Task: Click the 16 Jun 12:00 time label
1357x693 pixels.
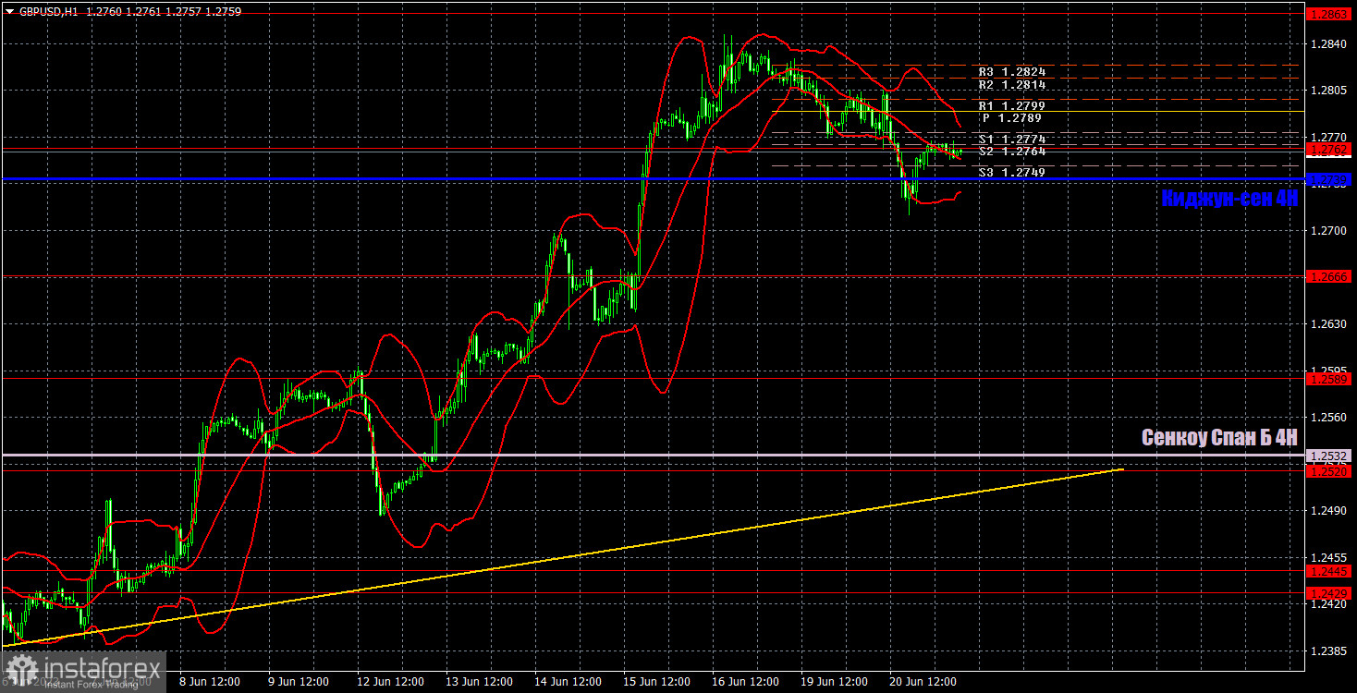Action: [x=745, y=682]
